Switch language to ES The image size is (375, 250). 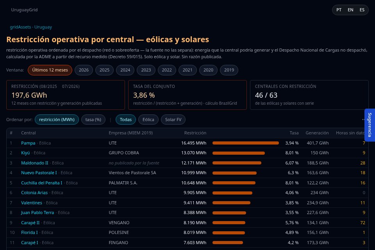tap(362, 10)
